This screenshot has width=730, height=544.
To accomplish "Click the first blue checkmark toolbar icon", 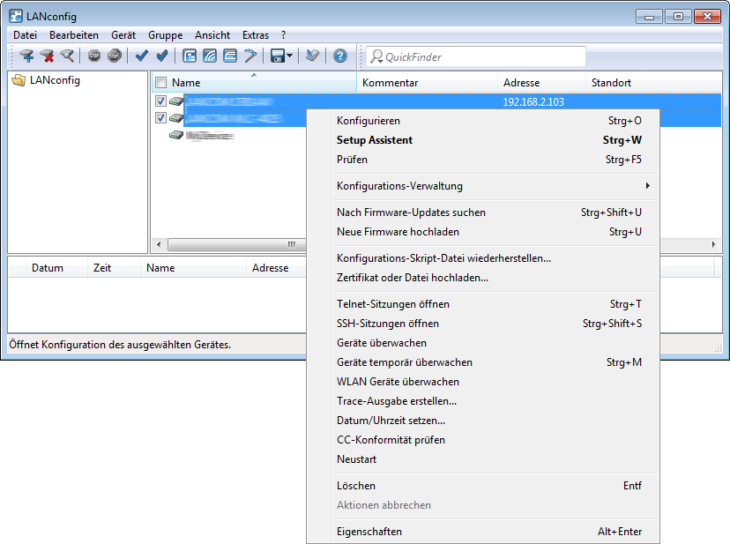I will coord(141,56).
